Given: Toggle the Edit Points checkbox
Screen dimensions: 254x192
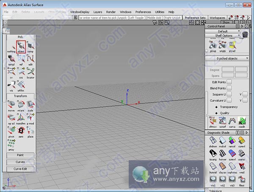Looking at the screenshot, I should pos(229,82).
